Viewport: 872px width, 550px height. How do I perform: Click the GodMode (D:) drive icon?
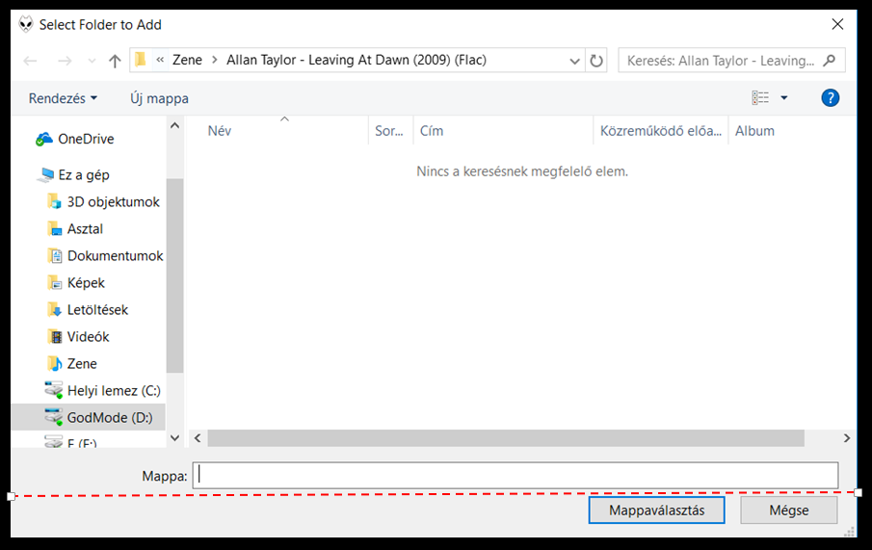point(53,416)
